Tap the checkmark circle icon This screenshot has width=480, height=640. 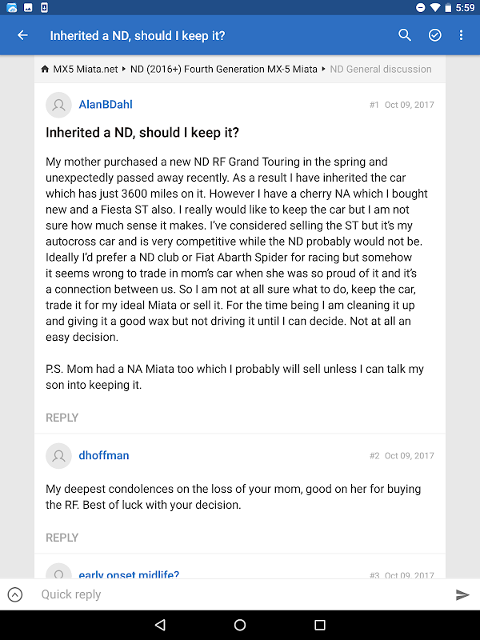[435, 35]
